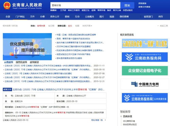
Task: Select hot word 爱国卫生
Action: pos(86,10)
